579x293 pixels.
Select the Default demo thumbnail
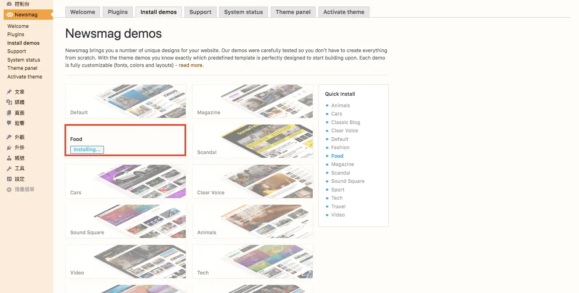click(126, 101)
